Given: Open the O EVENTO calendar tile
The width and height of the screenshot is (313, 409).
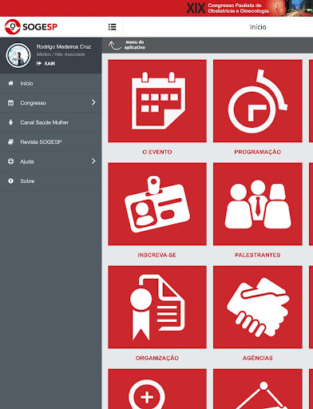Looking at the screenshot, I should pos(157,101).
